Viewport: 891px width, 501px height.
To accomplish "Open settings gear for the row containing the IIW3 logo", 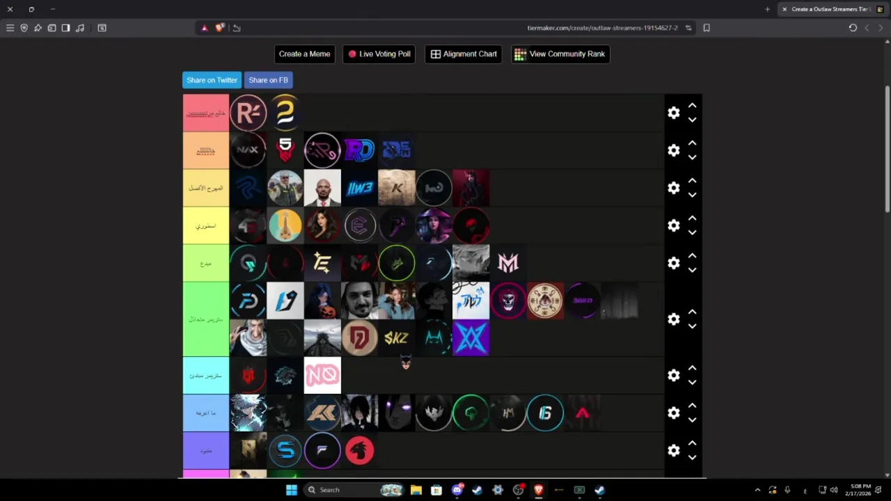I will click(x=673, y=188).
